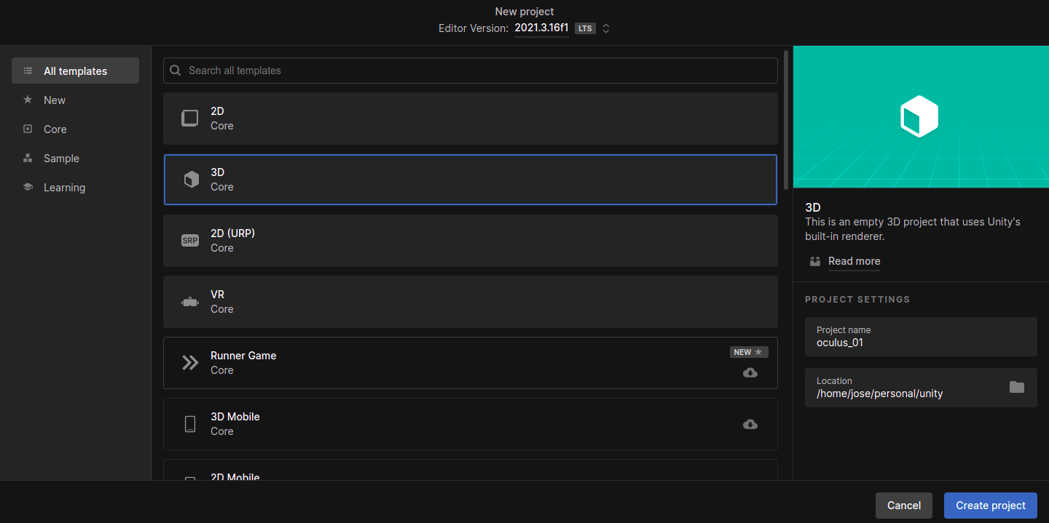This screenshot has height=523, width=1049.
Task: Click the 3D Mobile phone icon
Action: click(190, 424)
